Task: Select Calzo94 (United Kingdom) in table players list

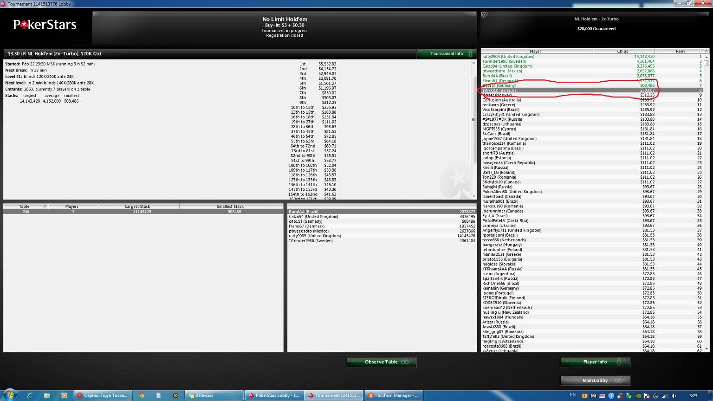Action: (382, 217)
